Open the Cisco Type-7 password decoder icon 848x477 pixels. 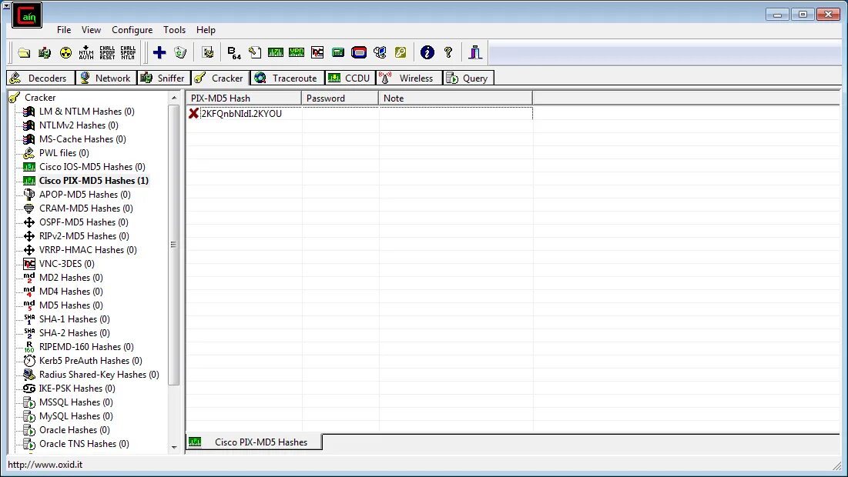[x=275, y=52]
